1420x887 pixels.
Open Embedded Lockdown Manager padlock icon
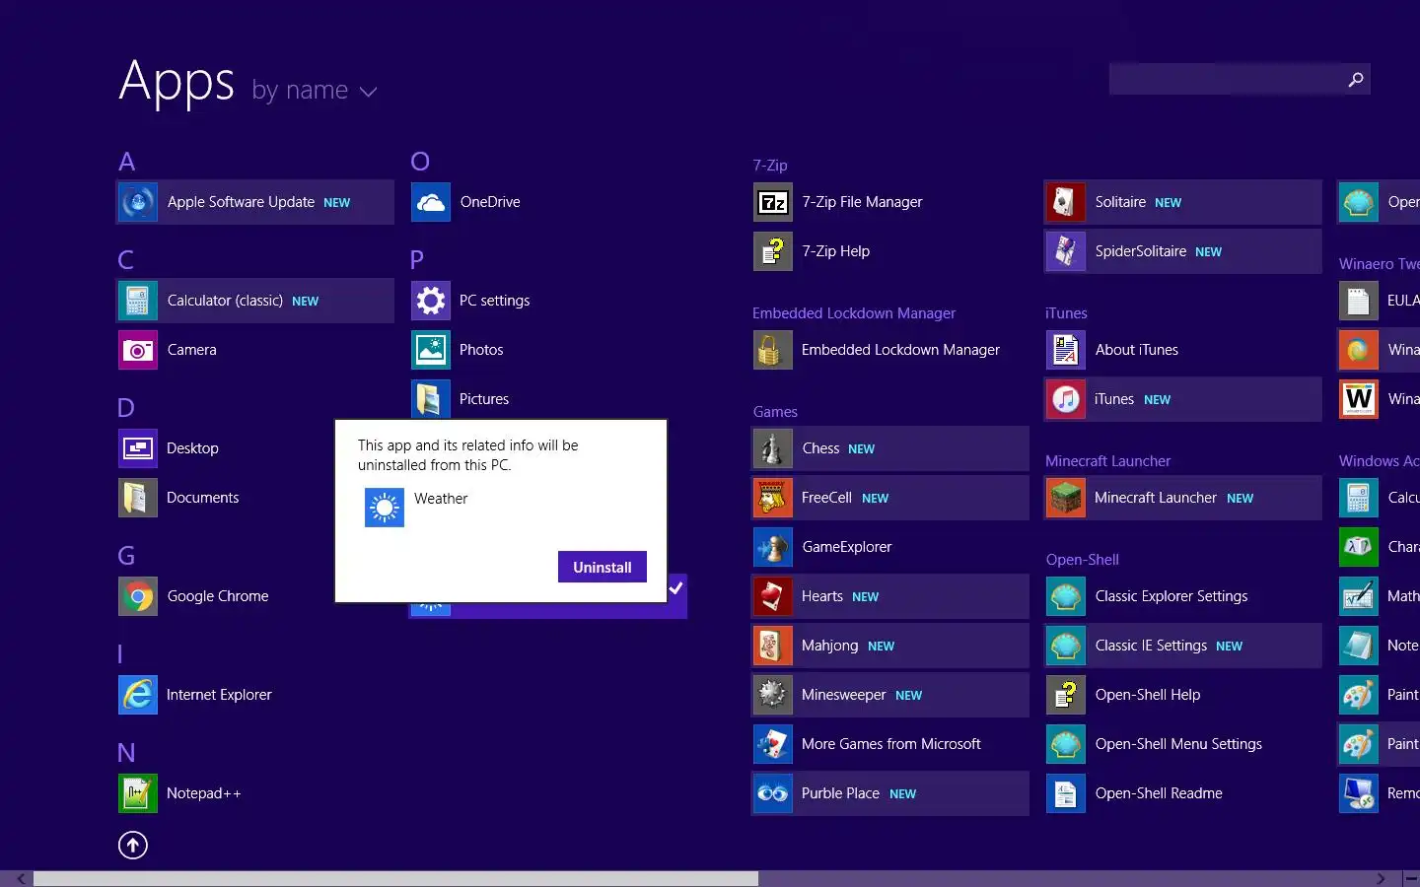click(x=773, y=350)
